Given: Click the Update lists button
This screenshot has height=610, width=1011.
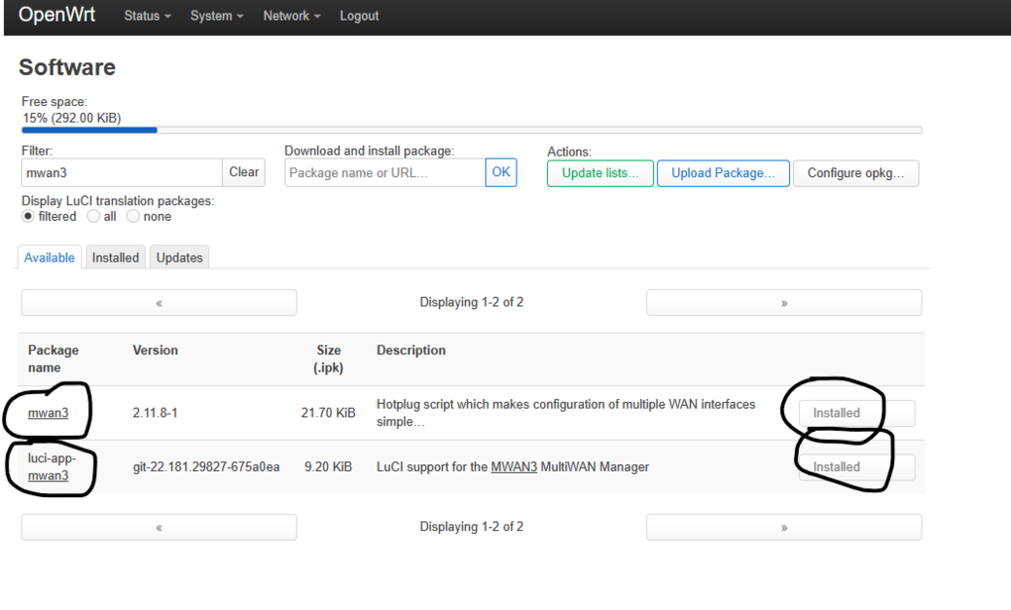Looking at the screenshot, I should click(x=600, y=172).
